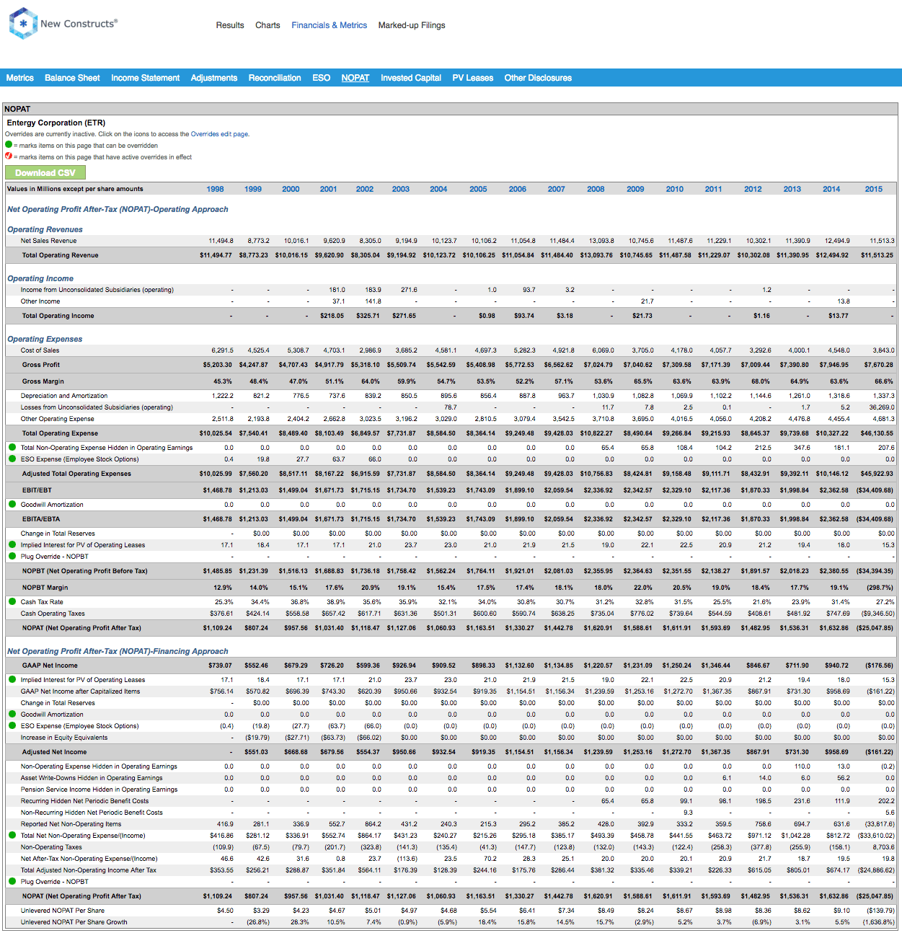Click override dot for Total Non-Operating Expense Hidden in Operating Earnings

click(12, 447)
